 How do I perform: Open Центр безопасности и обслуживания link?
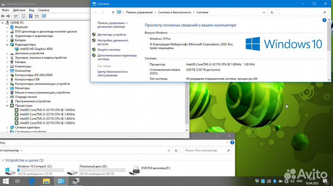pyautogui.click(x=112, y=73)
